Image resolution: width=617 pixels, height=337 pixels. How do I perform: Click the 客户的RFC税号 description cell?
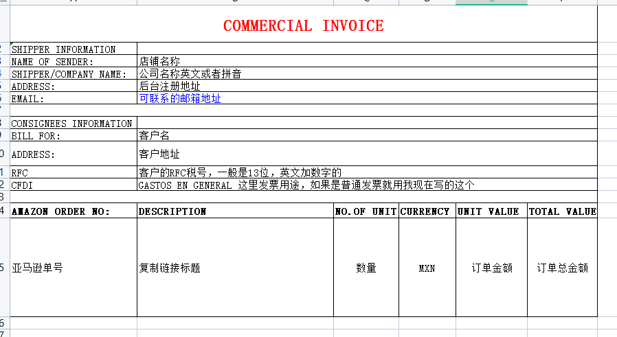[367, 172]
